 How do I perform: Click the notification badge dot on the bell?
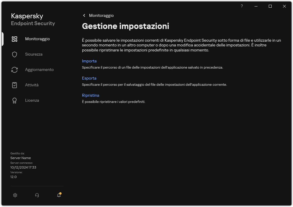pyautogui.click(x=60, y=193)
